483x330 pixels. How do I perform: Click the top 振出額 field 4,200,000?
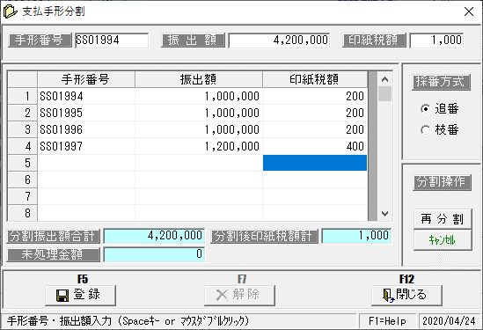click(279, 40)
